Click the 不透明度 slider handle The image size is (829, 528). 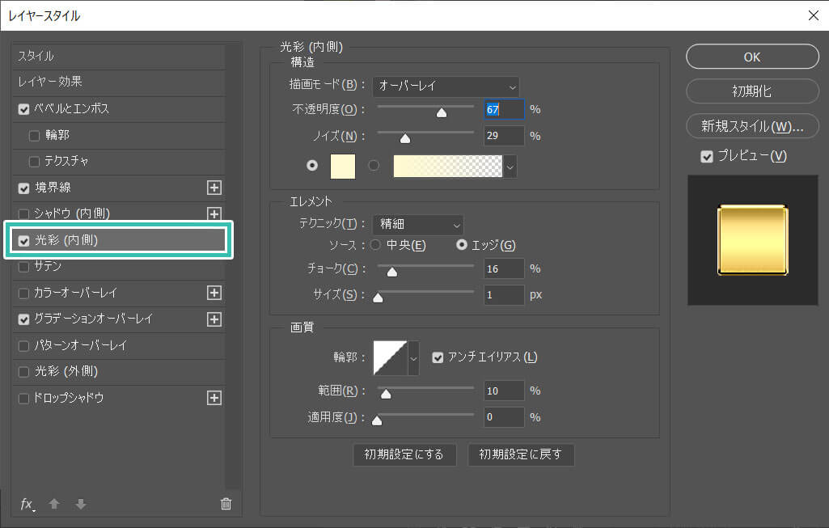tap(442, 112)
